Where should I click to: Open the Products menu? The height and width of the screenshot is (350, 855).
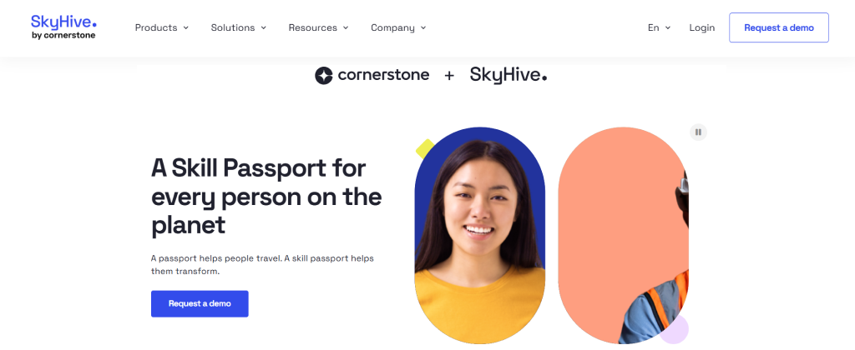[161, 27]
